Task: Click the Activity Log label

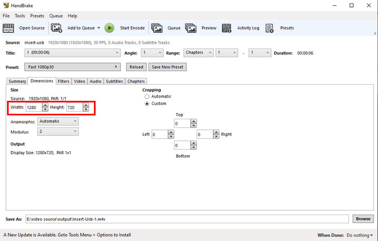Action: (x=248, y=28)
